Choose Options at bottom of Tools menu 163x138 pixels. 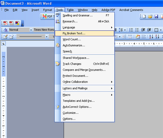(x=84, y=119)
